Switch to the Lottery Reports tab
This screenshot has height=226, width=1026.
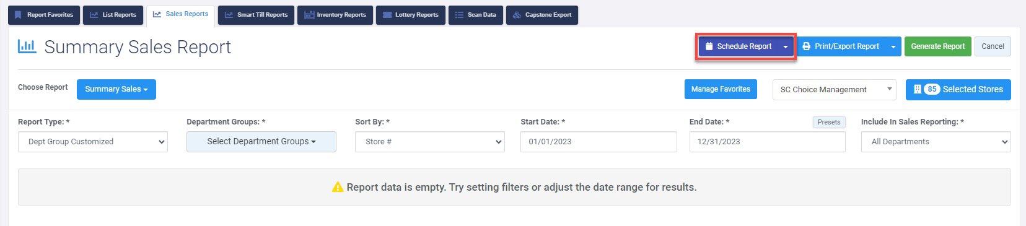click(x=410, y=15)
